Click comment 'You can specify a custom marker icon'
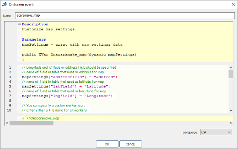Image resolution: width=238 pixels, height=149 pixels. (54, 105)
